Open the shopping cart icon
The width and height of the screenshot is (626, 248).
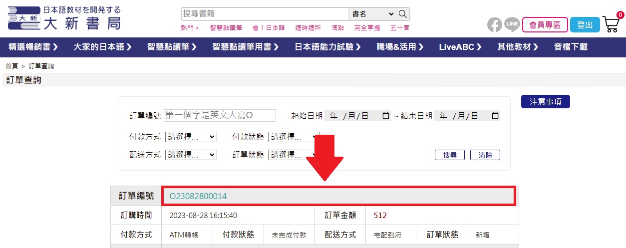click(x=611, y=23)
